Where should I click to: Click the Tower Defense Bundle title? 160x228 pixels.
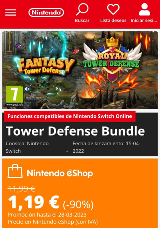pyautogui.click(x=75, y=131)
